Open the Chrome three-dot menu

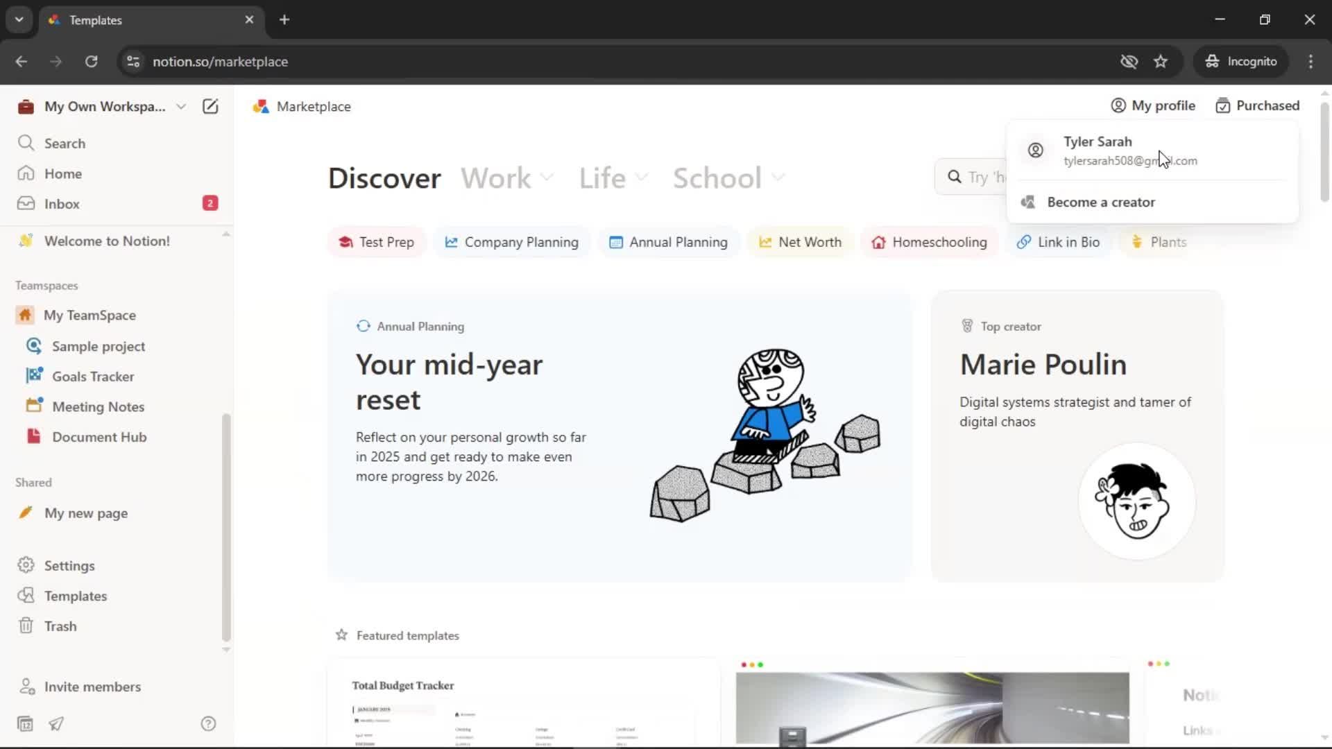pyautogui.click(x=1310, y=62)
